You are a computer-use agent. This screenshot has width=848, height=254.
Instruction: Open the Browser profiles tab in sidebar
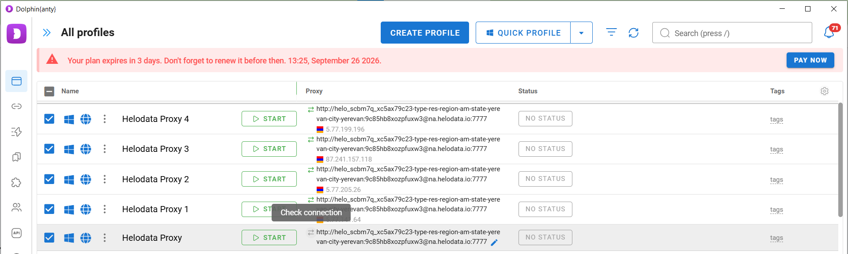16,81
